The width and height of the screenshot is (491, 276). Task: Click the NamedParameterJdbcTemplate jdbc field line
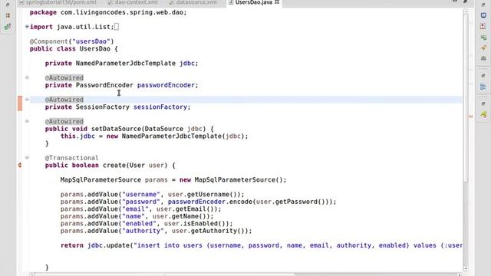coord(121,63)
